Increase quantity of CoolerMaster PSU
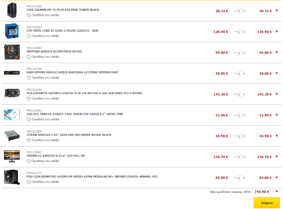 point(244,178)
